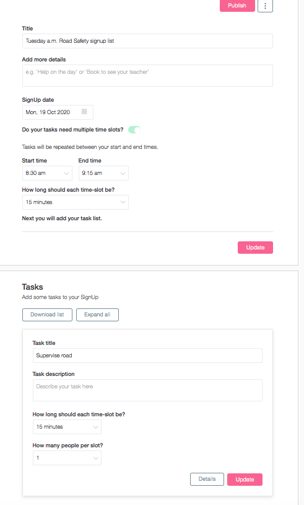Toggle the multiple time slots switch
Image resolution: width=304 pixels, height=505 pixels.
point(134,130)
